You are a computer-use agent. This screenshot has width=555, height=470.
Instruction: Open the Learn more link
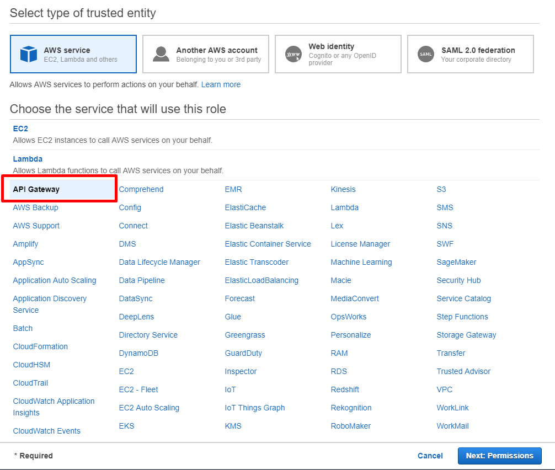pos(221,84)
